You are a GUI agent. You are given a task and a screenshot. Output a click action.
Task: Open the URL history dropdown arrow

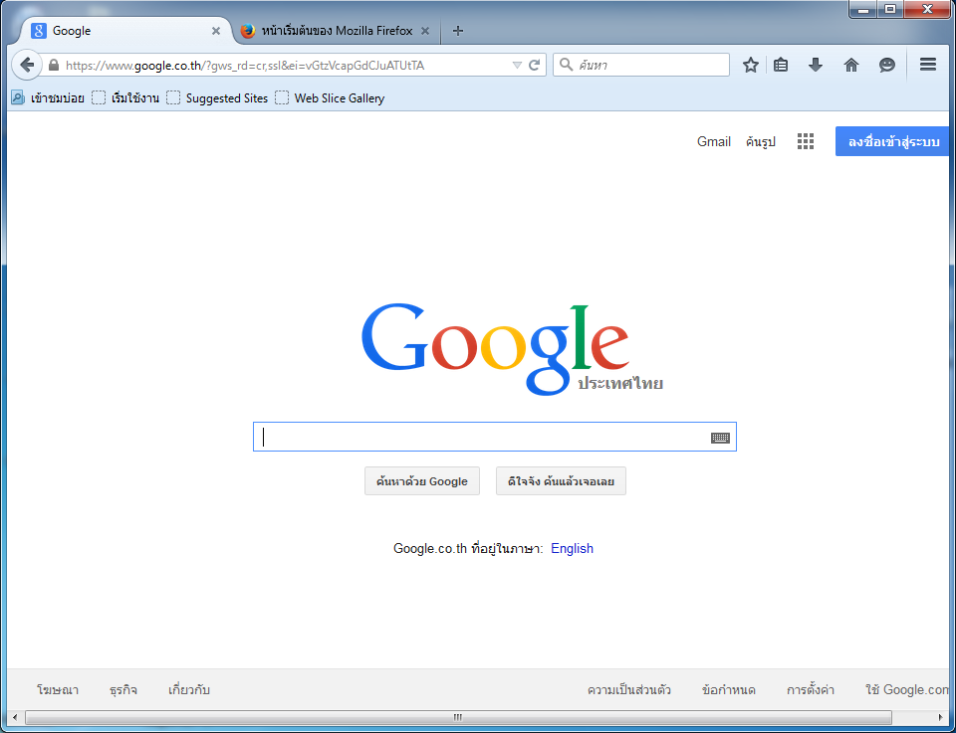[x=517, y=65]
